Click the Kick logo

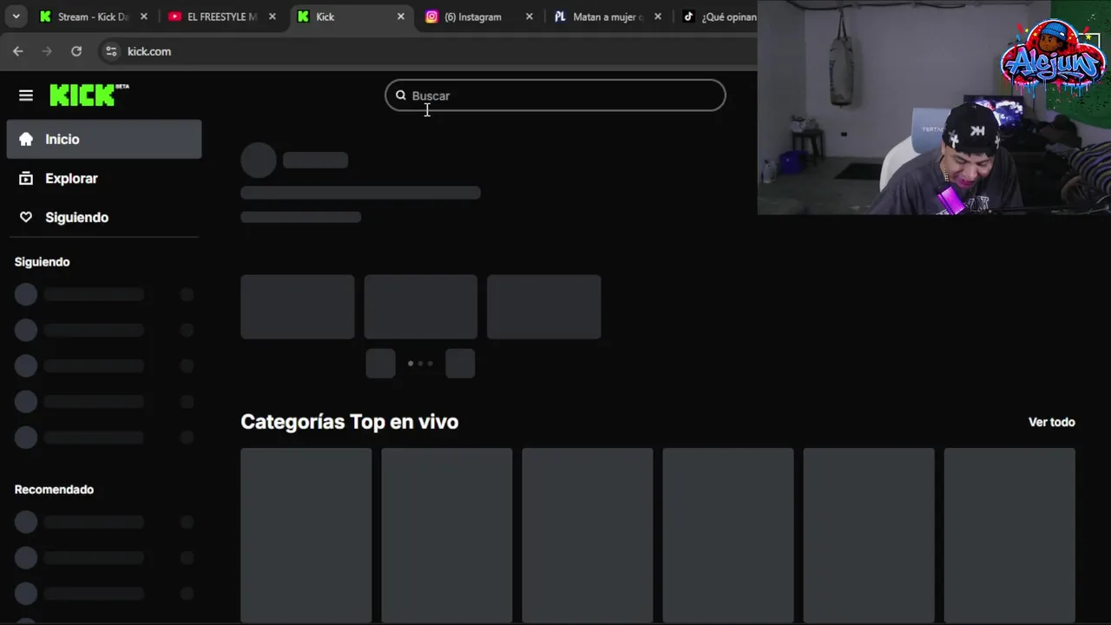click(89, 95)
